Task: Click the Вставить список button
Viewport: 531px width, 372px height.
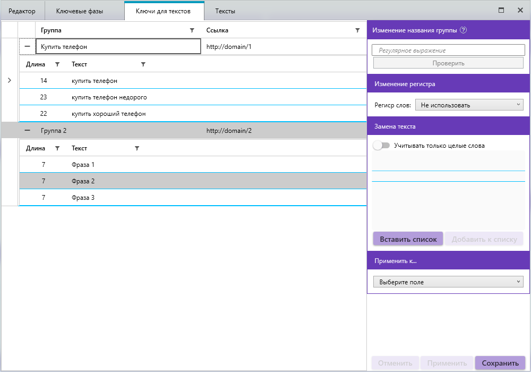Action: tap(408, 239)
